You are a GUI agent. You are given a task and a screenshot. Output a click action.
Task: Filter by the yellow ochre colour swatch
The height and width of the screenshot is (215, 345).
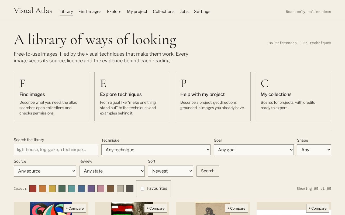[x=52, y=189]
